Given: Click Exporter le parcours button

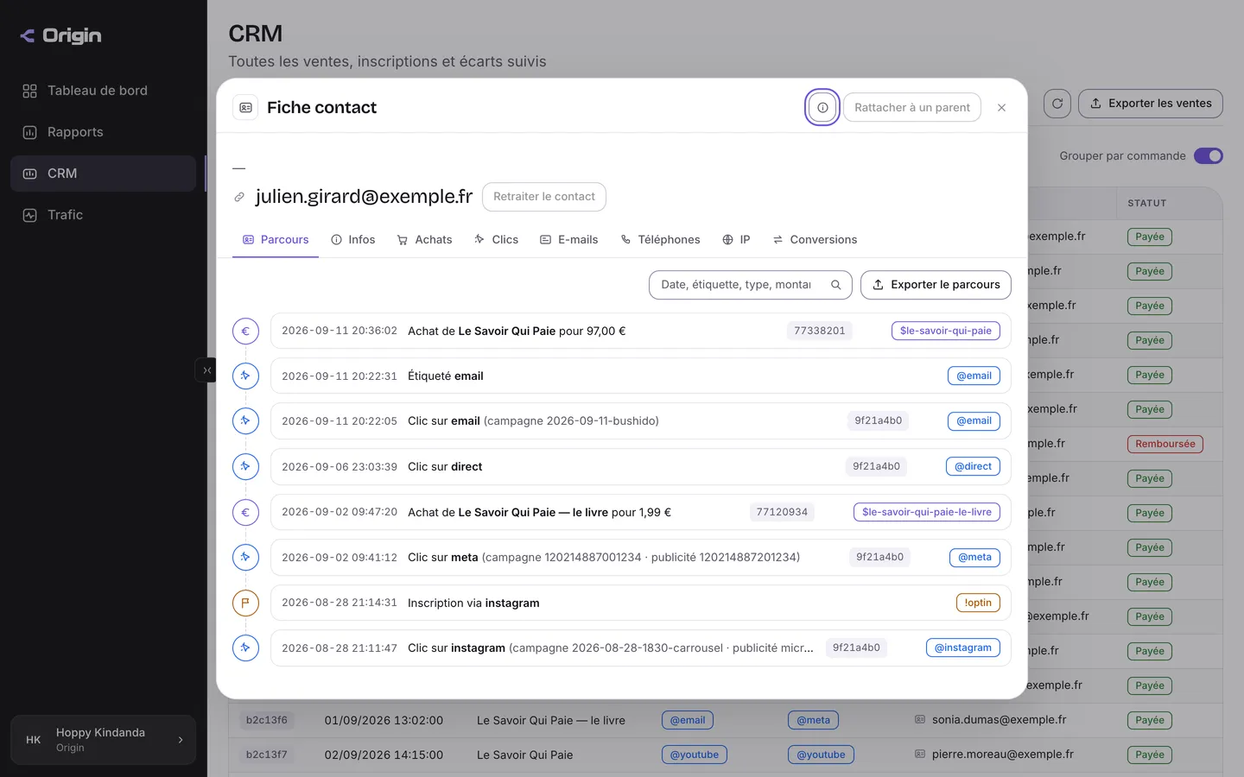Looking at the screenshot, I should [x=936, y=285].
